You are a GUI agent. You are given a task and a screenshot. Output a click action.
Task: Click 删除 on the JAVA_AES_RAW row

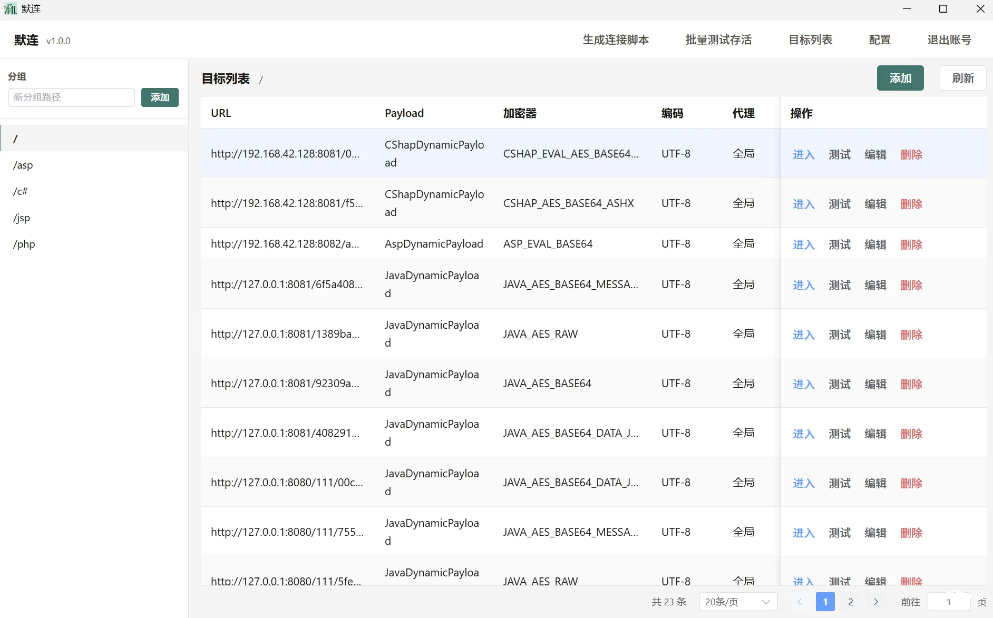(x=912, y=334)
